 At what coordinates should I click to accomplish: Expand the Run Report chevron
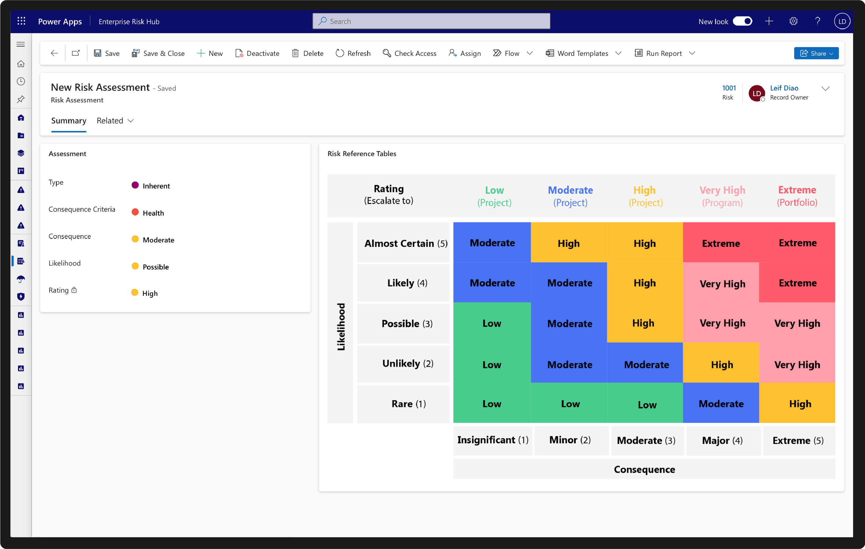(693, 53)
